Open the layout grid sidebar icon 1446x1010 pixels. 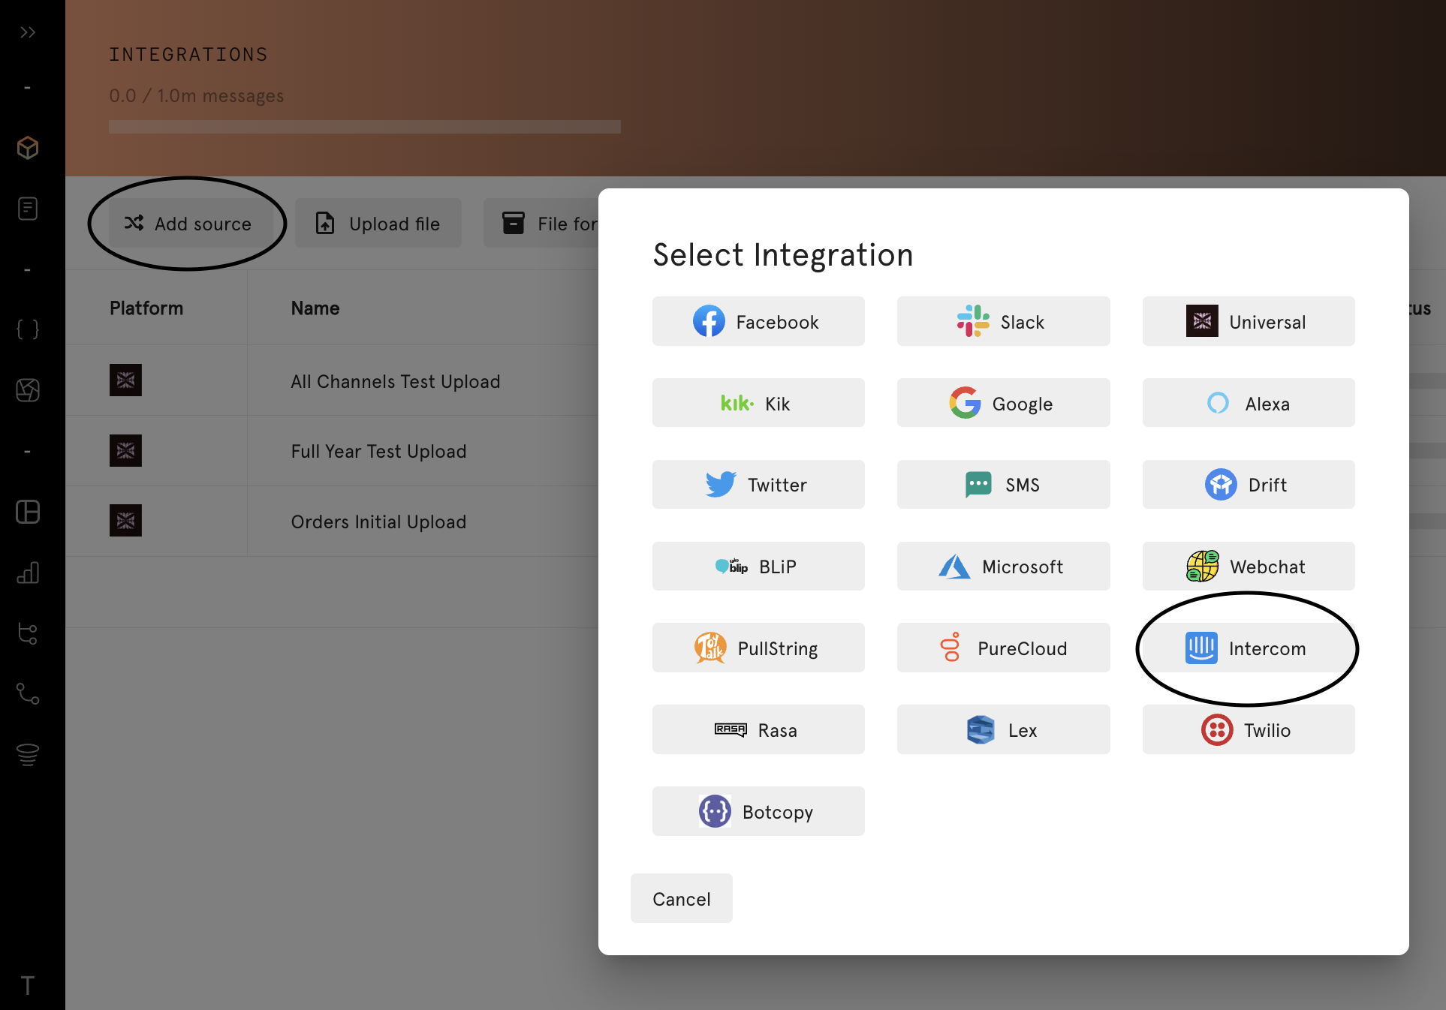click(28, 512)
